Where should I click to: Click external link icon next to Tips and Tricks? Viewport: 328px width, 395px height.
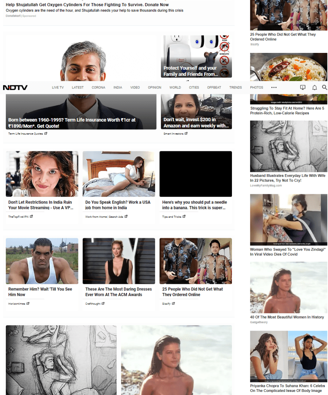(184, 216)
